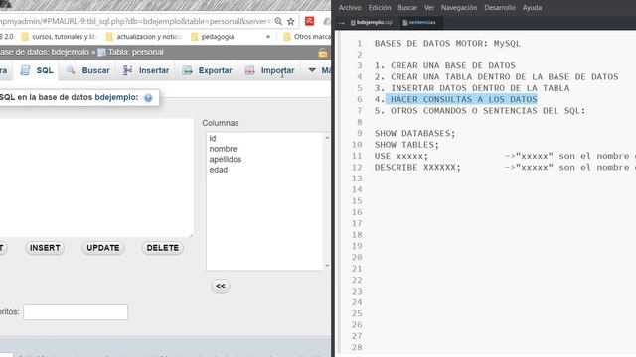This screenshot has width=636, height=357.
Task: Switch to the Exportar tab
Action: pyautogui.click(x=208, y=70)
